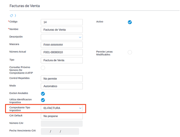Uncheck Excluir Anulados
This screenshot has width=180, height=137.
[43, 93]
